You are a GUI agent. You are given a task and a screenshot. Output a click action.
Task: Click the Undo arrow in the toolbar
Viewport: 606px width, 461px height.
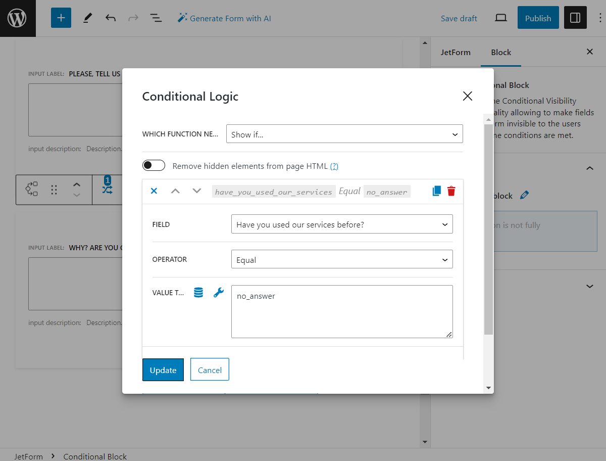pyautogui.click(x=110, y=17)
